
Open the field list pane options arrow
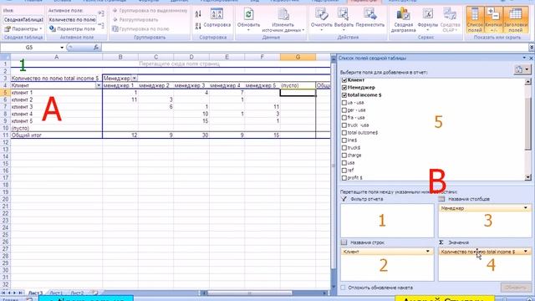point(524,58)
